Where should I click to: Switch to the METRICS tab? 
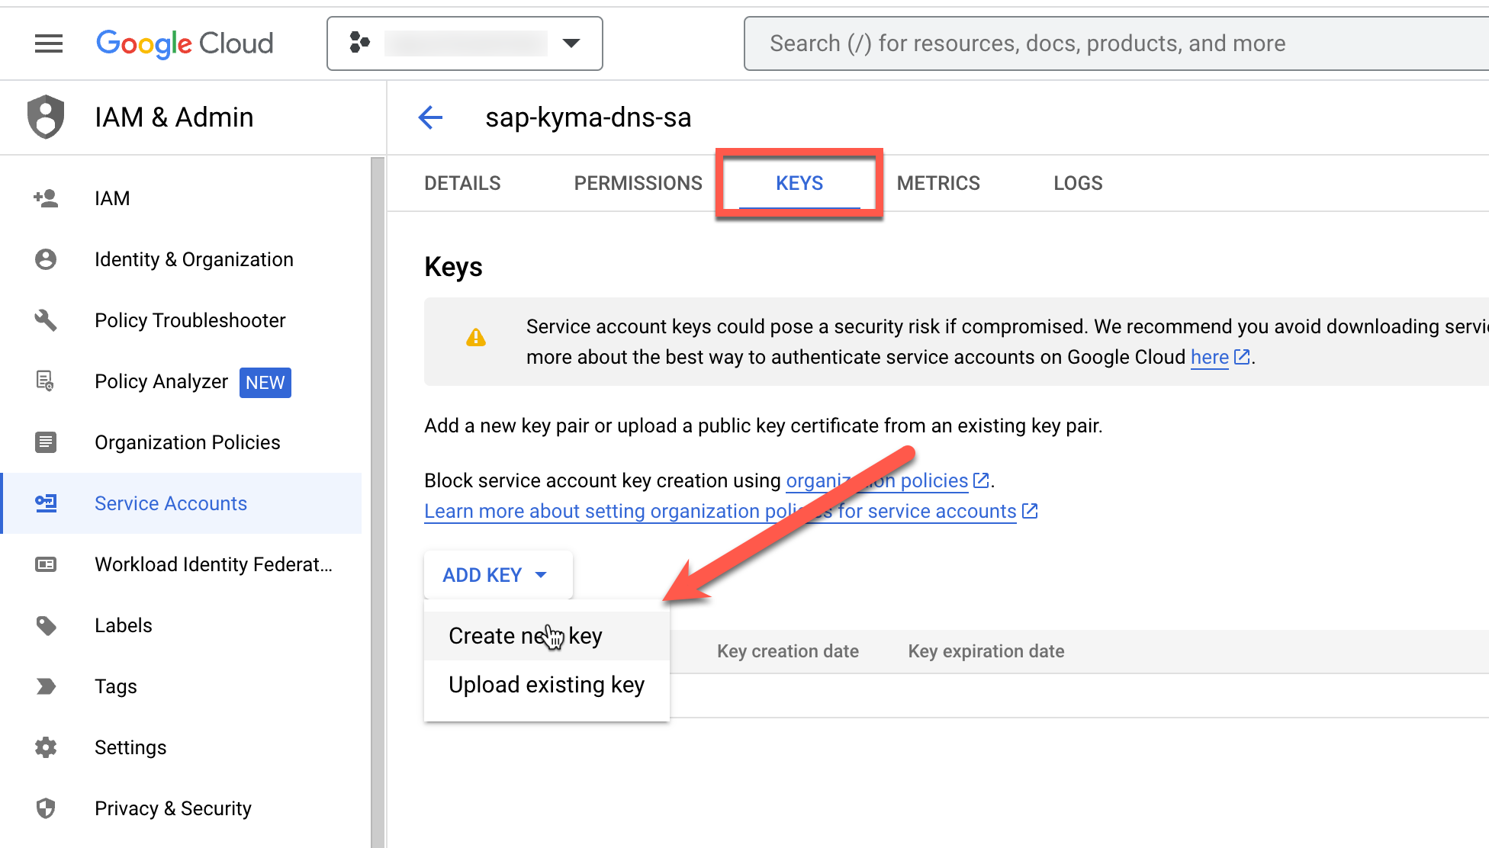(x=938, y=183)
